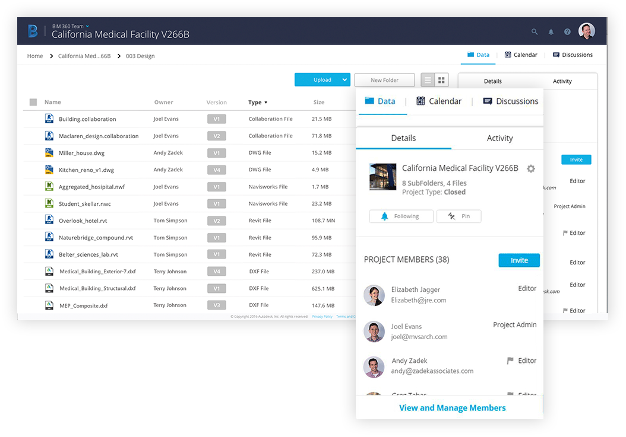Screen dimensions: 626x437
Task: Select Discussions tab in zoomed panel
Action: 511,101
